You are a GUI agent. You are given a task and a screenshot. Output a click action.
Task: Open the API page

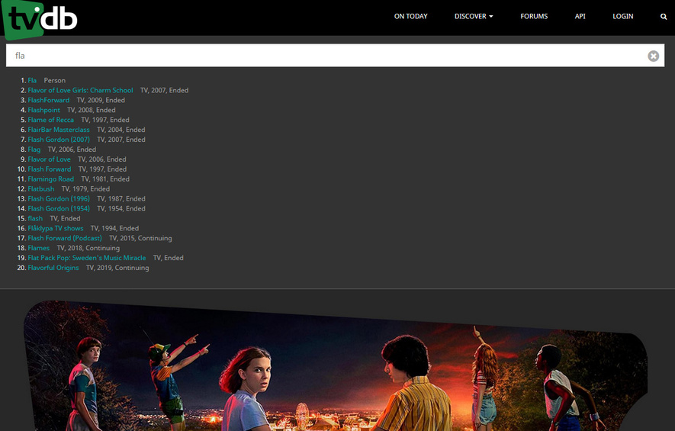tap(580, 16)
